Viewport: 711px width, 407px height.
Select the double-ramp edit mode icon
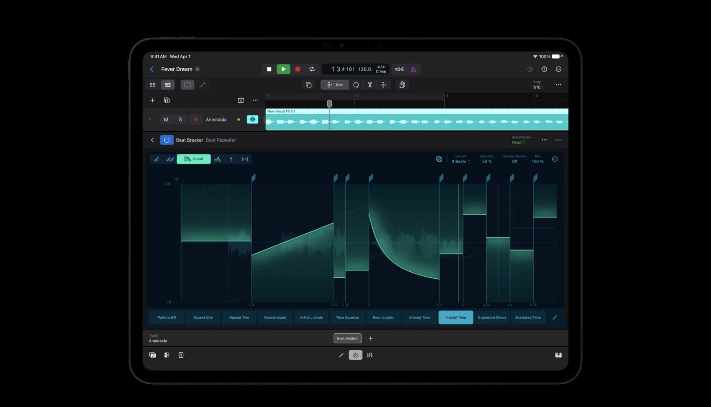[x=170, y=159]
